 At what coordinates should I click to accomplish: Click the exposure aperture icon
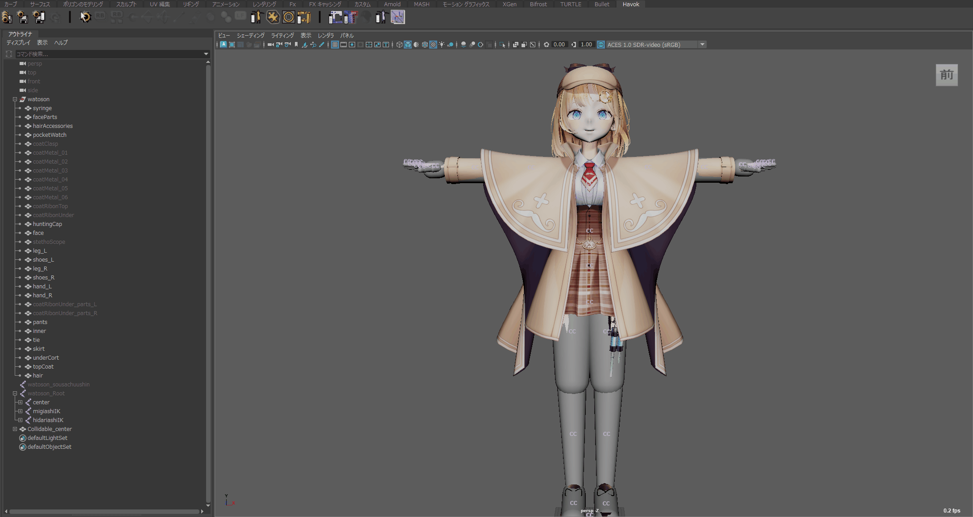[x=547, y=45]
